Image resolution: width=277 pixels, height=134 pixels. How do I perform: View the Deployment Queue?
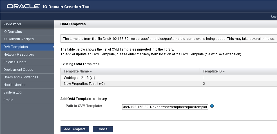pos(18,70)
